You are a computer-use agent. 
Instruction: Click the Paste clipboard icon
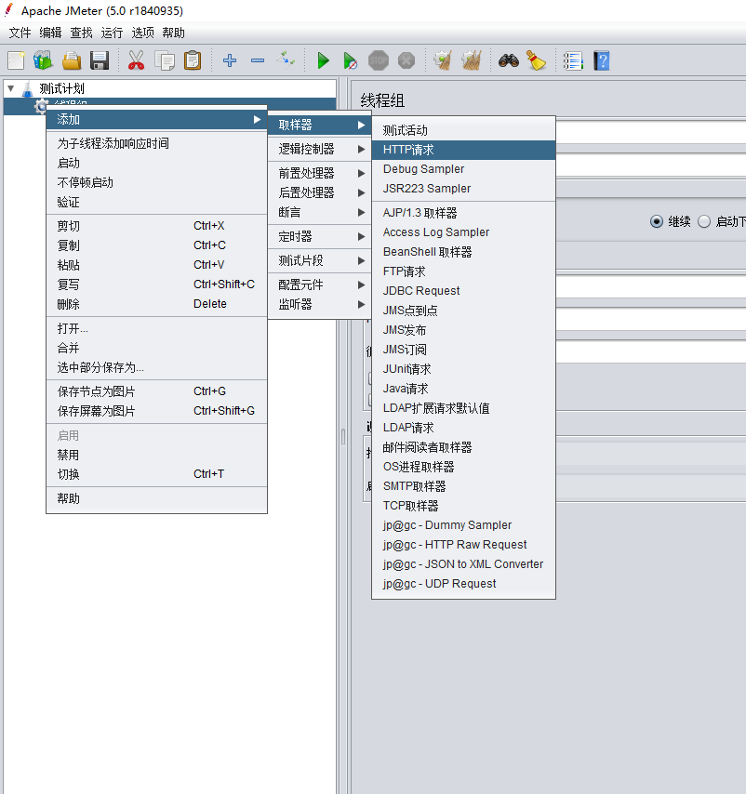click(193, 60)
